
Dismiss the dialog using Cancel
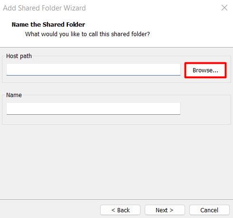pos(209,210)
